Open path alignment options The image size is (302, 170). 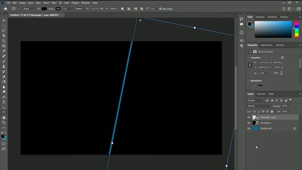[129, 9]
